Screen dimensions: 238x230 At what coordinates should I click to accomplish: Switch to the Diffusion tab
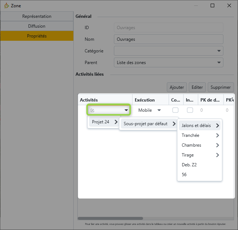[37, 26]
